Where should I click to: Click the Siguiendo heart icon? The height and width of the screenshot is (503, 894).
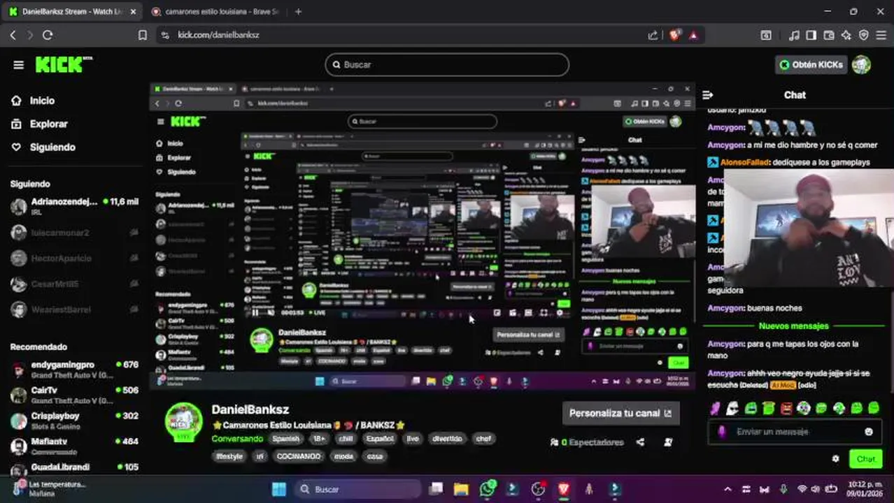[x=16, y=147]
